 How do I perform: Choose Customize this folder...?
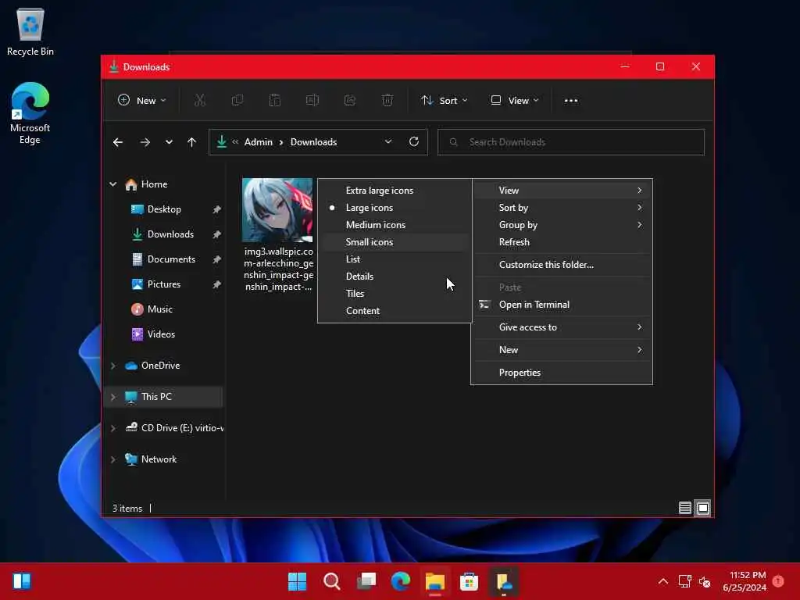[x=562, y=265]
